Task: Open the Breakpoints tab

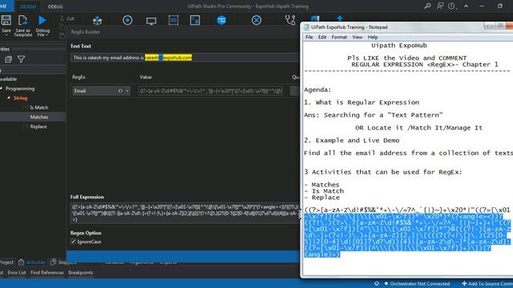Action: pos(80,273)
